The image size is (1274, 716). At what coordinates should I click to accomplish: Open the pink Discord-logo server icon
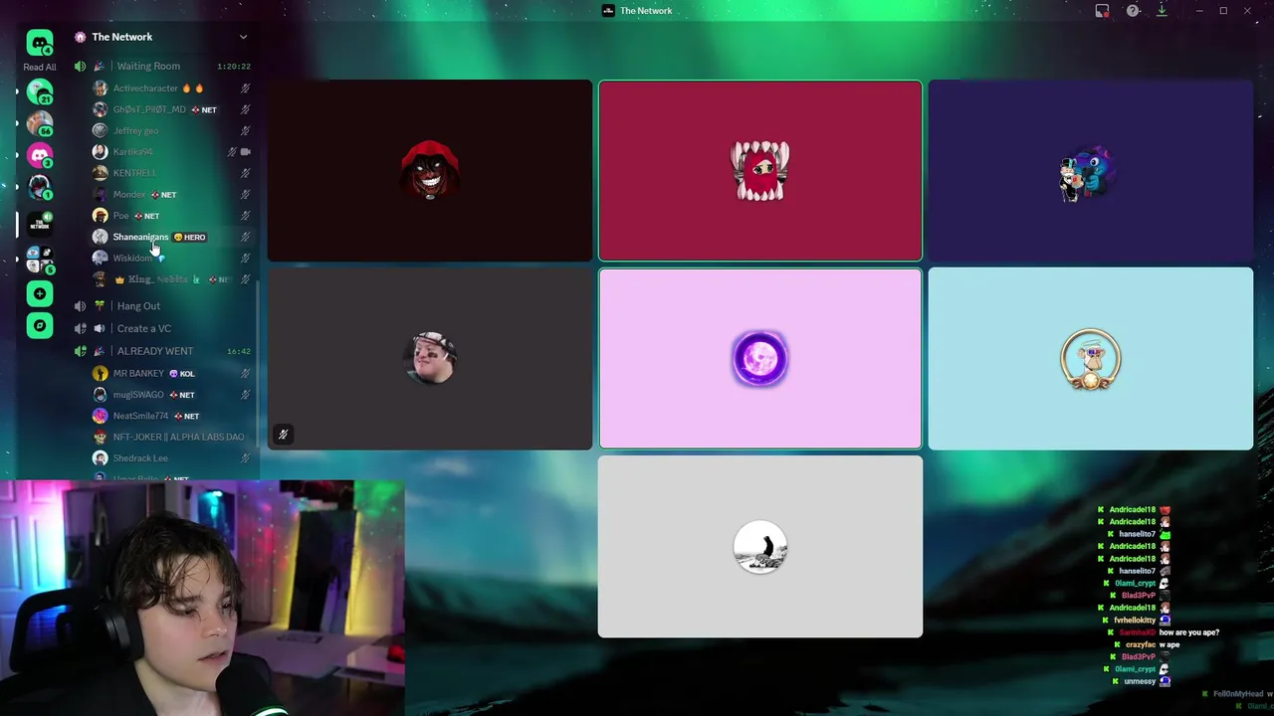tap(40, 155)
